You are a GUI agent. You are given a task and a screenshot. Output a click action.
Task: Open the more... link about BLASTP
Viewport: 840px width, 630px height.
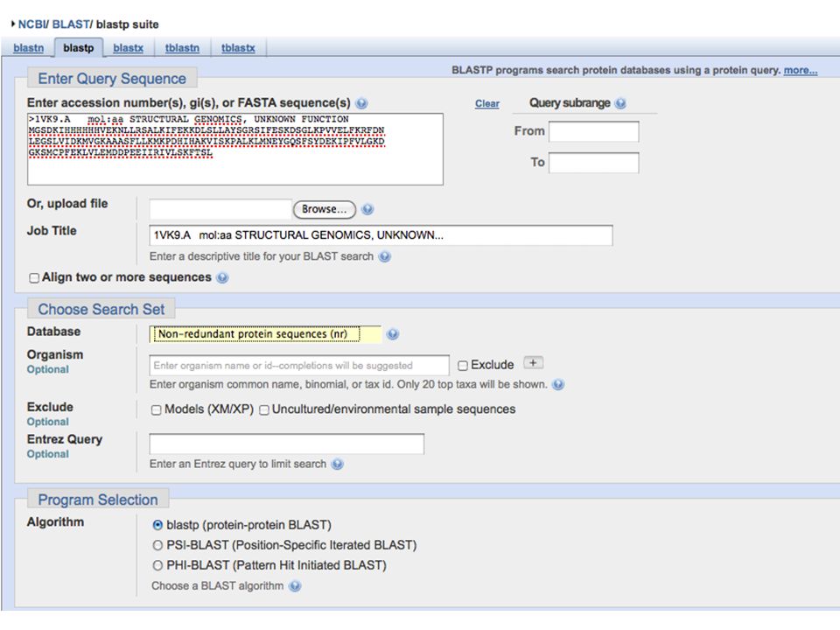pyautogui.click(x=801, y=70)
